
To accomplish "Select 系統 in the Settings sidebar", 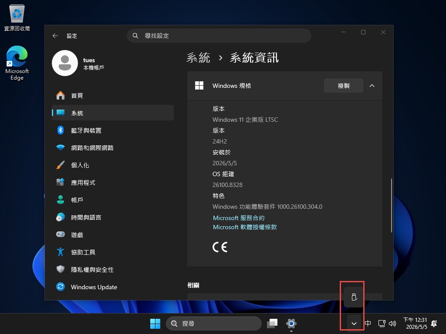I will coord(113,113).
